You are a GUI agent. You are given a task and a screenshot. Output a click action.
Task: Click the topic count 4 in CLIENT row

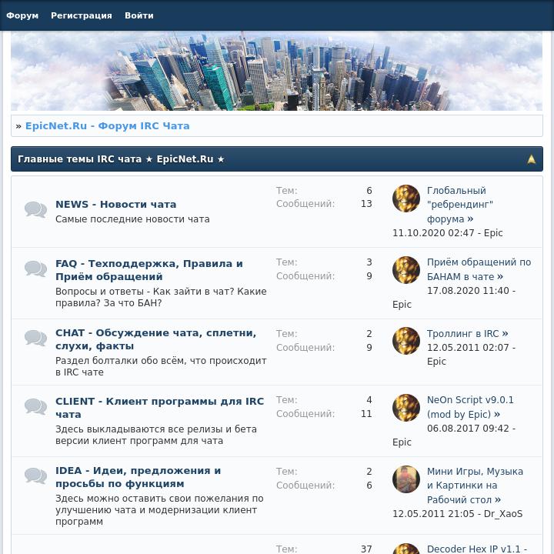pos(369,400)
